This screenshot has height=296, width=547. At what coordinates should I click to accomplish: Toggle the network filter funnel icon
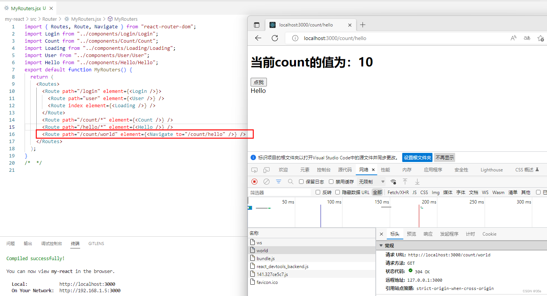point(279,182)
